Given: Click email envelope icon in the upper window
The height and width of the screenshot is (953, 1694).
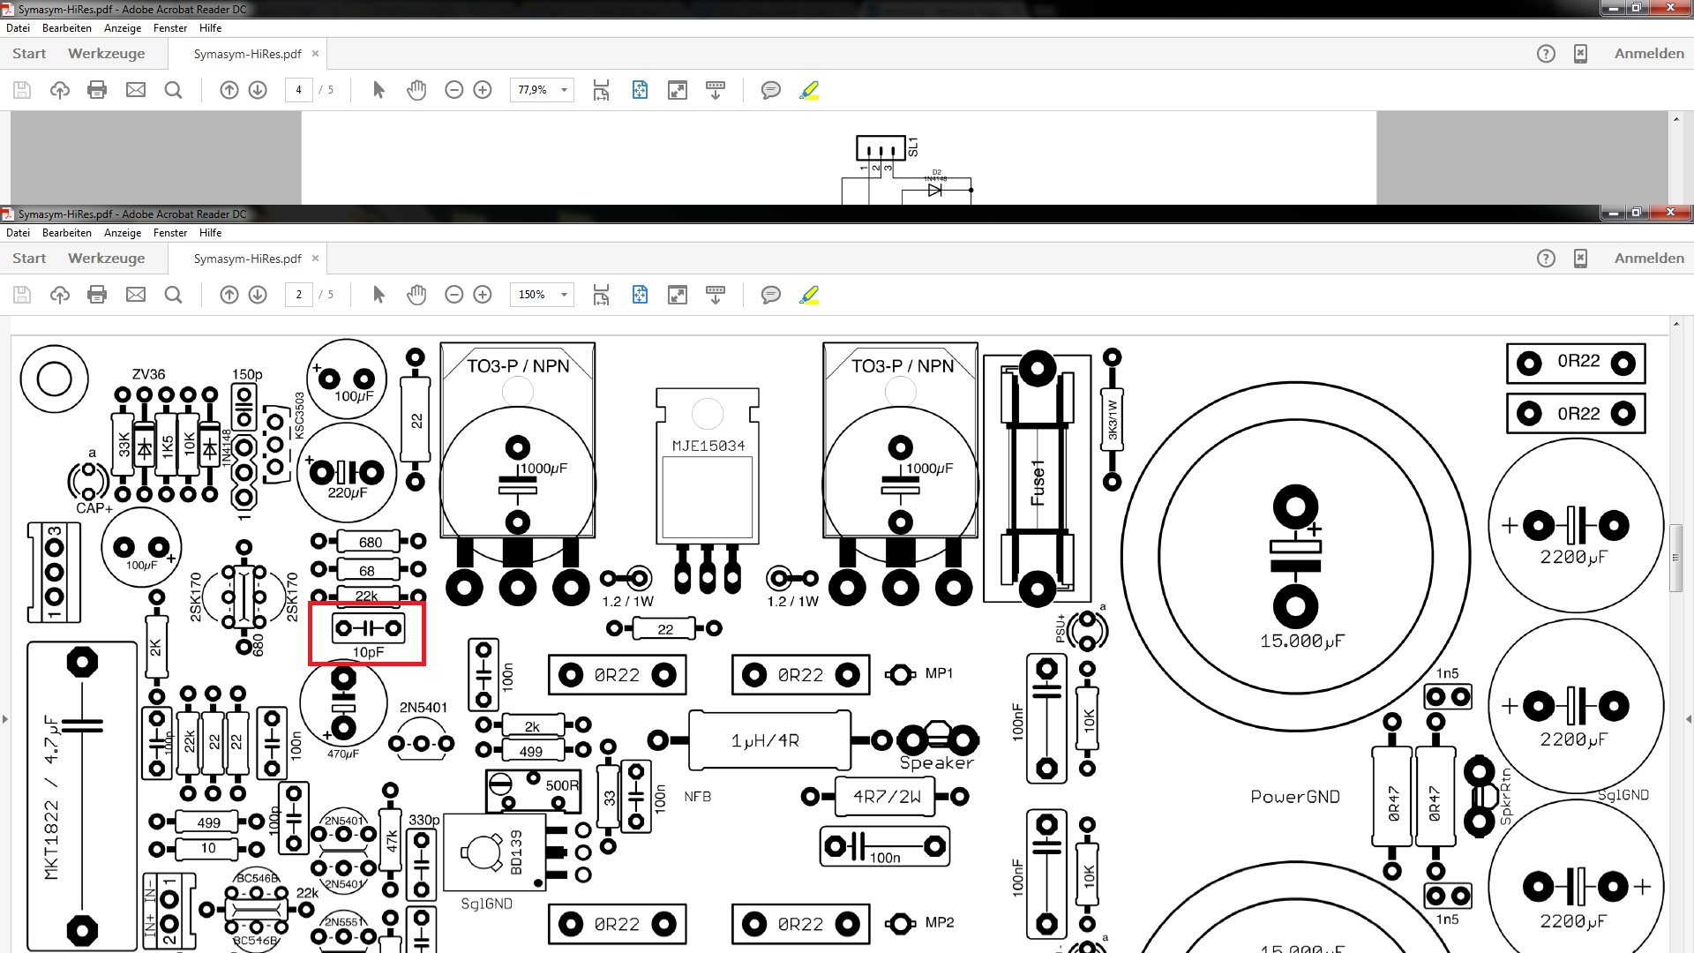Looking at the screenshot, I should (136, 90).
